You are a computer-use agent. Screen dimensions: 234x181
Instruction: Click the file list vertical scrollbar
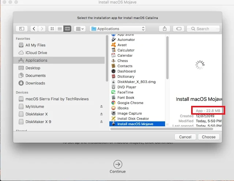coord(167,58)
